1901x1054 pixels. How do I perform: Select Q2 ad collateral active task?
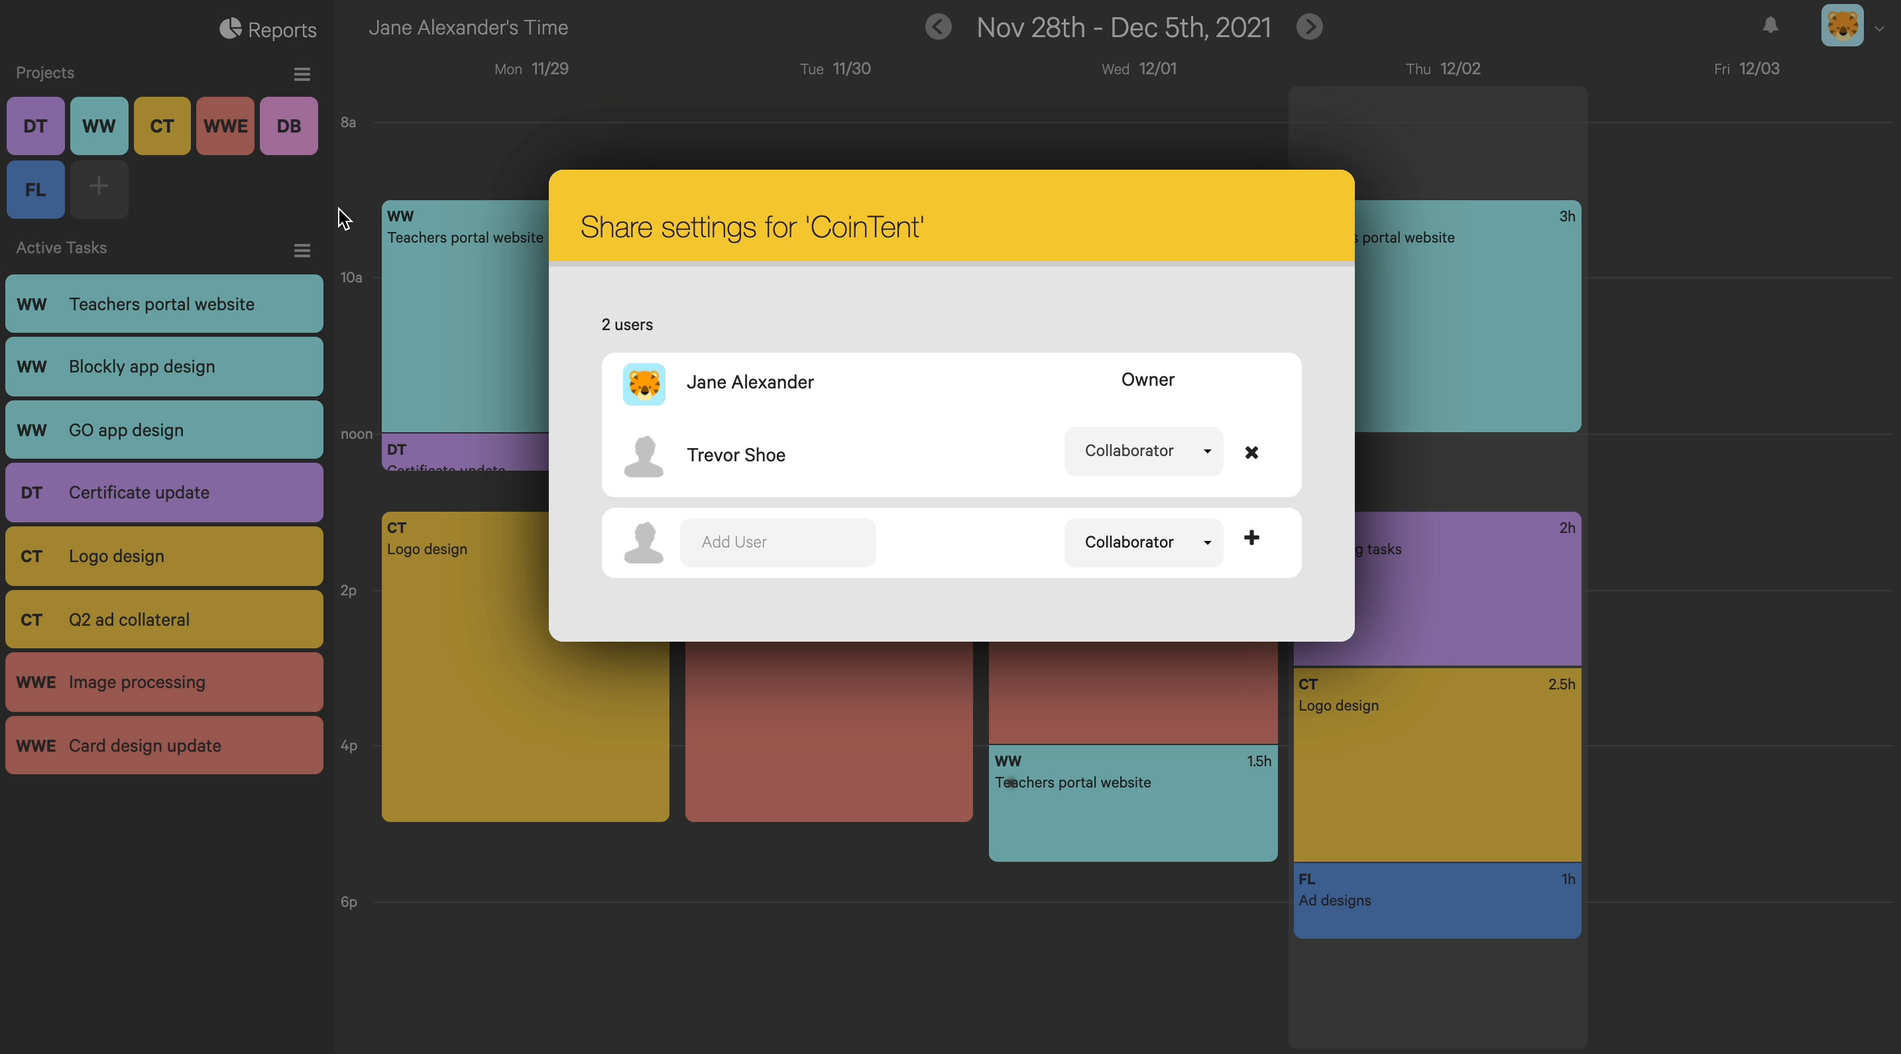(164, 619)
